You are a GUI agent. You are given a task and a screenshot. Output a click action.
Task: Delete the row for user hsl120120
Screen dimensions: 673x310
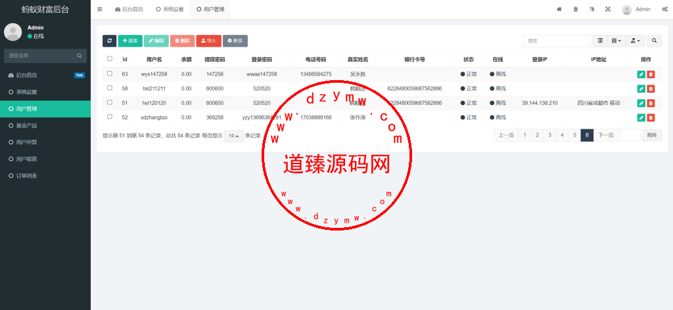651,103
